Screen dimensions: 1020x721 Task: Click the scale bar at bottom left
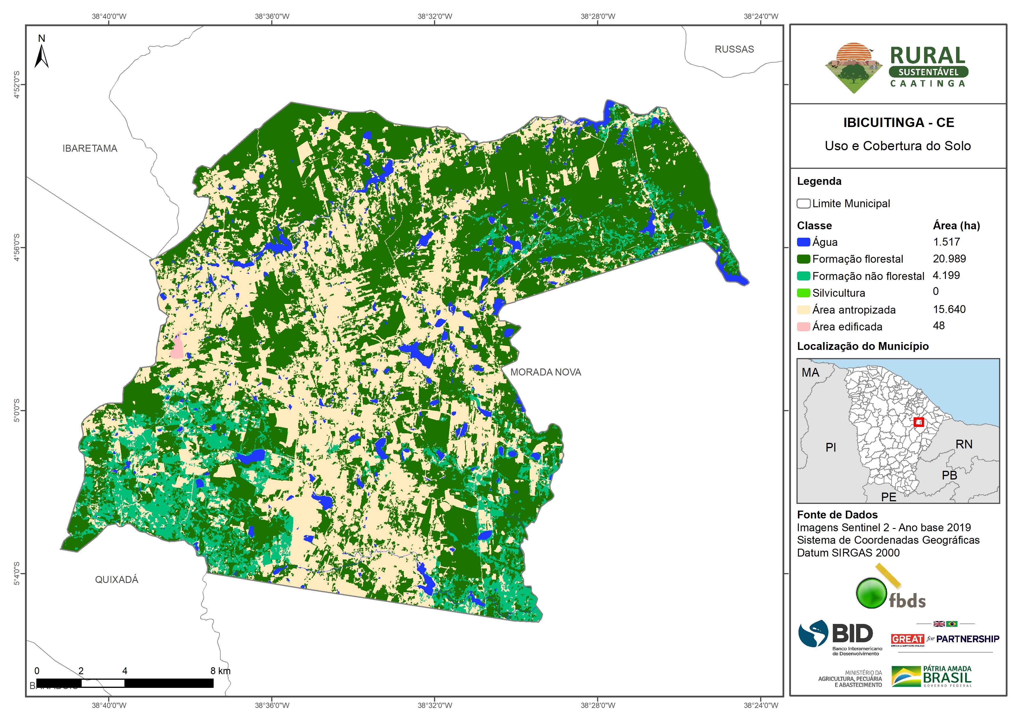(125, 683)
